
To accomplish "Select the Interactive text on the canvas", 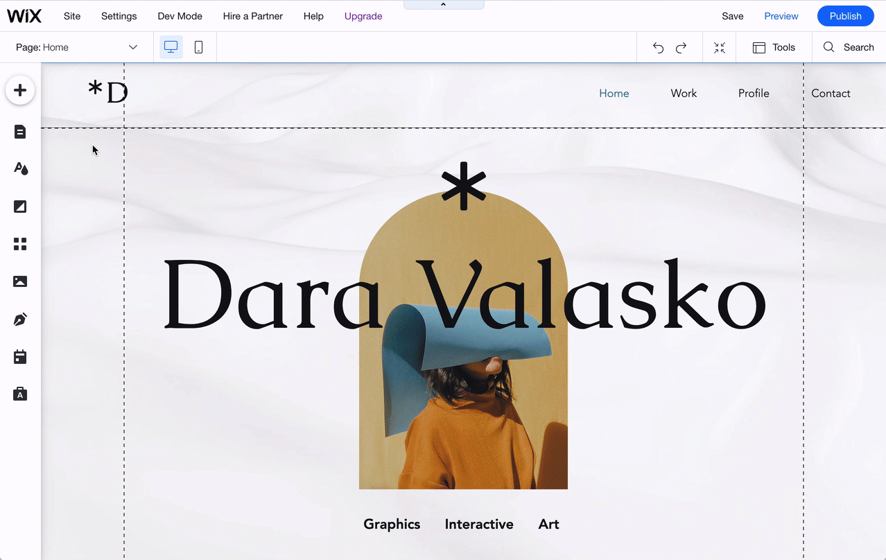I will point(479,525).
